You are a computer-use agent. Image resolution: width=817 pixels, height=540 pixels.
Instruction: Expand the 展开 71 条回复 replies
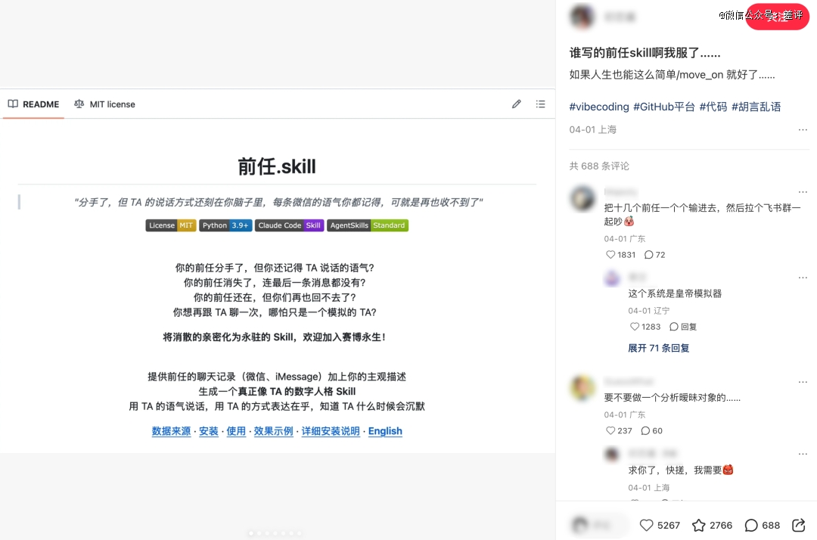click(x=658, y=348)
